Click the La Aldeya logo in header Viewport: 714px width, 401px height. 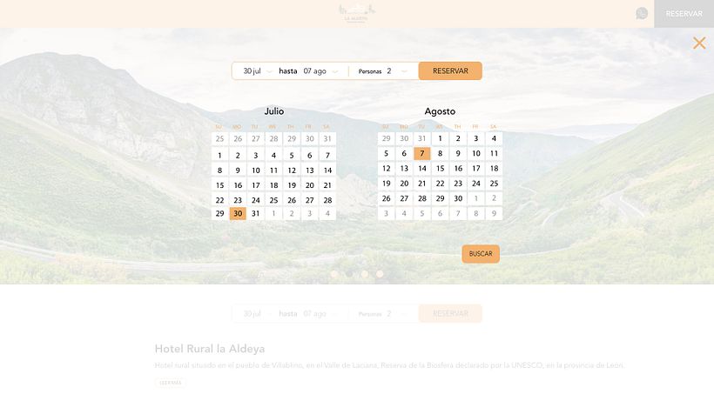click(x=357, y=13)
